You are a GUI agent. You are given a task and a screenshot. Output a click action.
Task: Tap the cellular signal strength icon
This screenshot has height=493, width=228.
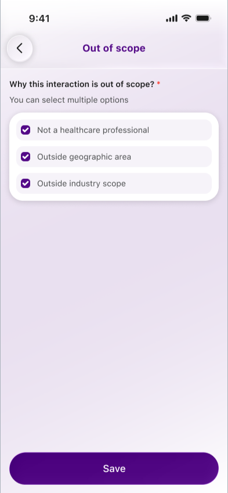(x=172, y=19)
